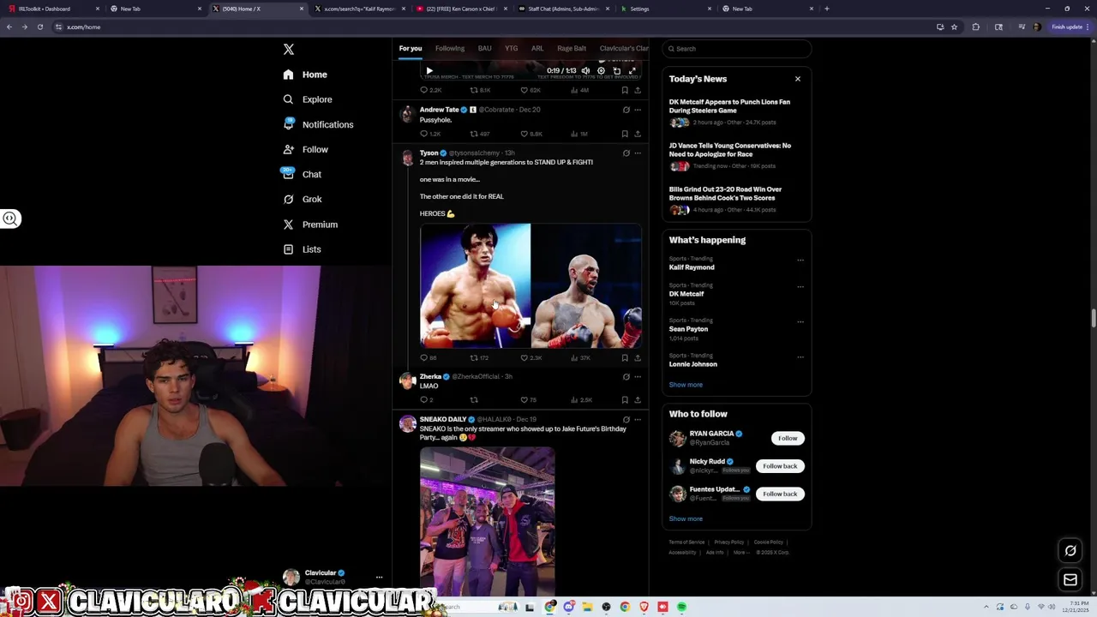Follow back Nicky Rudd
Viewport: 1097px width, 617px height.
coord(780,466)
